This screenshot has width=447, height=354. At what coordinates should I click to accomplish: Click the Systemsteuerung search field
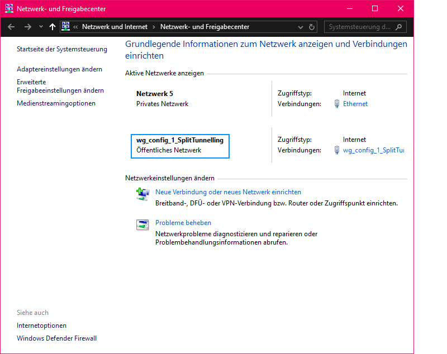point(365,27)
